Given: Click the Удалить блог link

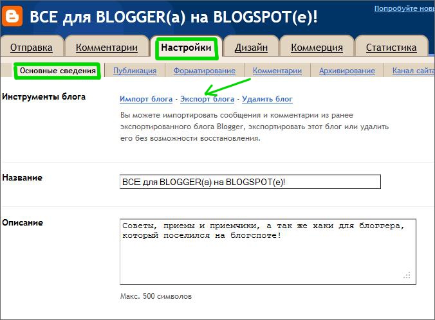Looking at the screenshot, I should (267, 99).
